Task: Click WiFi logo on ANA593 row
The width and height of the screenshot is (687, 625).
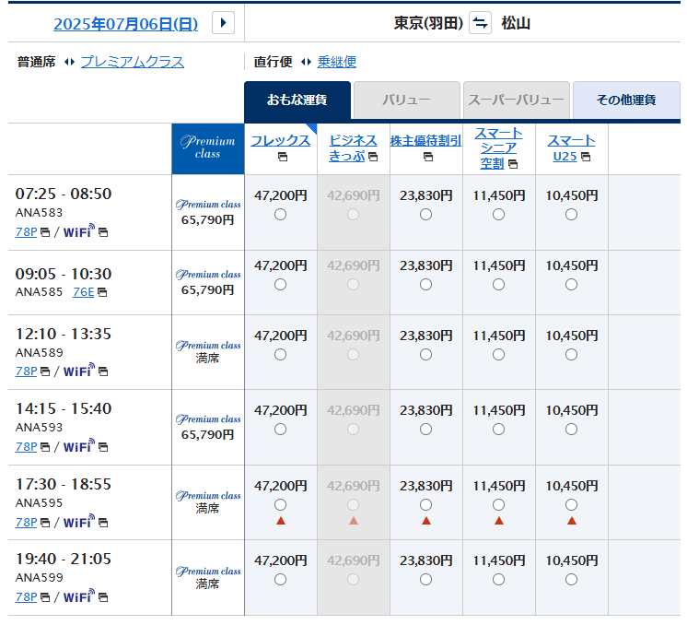Action: click(x=79, y=445)
